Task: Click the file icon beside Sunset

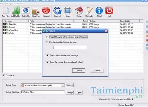Action: pos(7,27)
